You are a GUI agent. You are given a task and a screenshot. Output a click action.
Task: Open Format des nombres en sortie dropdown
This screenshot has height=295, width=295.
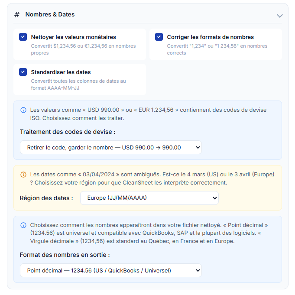point(110,270)
